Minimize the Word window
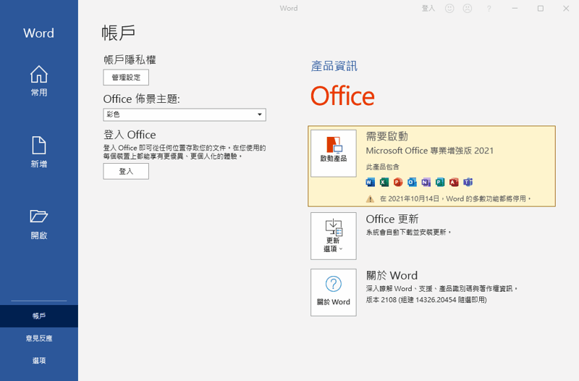 pos(515,8)
